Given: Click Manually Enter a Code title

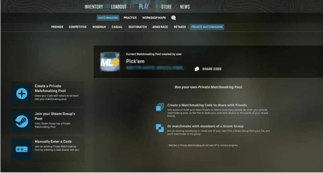Looking at the screenshot, I should tap(53, 142).
